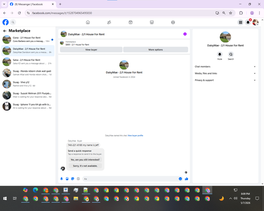Go back using the Marketplace arrow
The image size is (264, 211).
coord(5,31)
